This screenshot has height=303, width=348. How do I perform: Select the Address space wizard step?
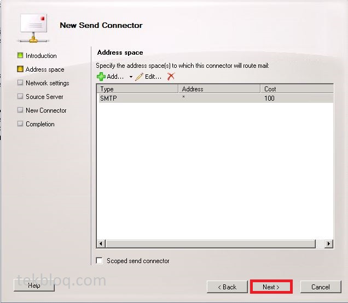pos(45,69)
